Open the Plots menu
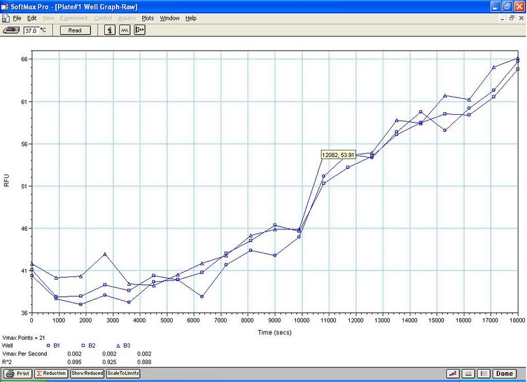This screenshot has width=527, height=382. pyautogui.click(x=148, y=18)
